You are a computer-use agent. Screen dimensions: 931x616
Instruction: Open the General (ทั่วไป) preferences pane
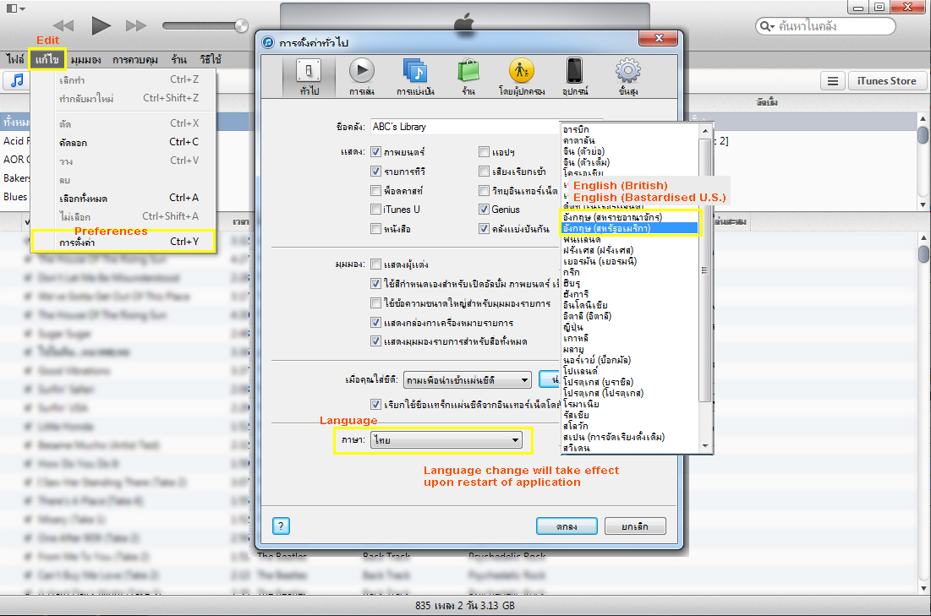pos(309,77)
